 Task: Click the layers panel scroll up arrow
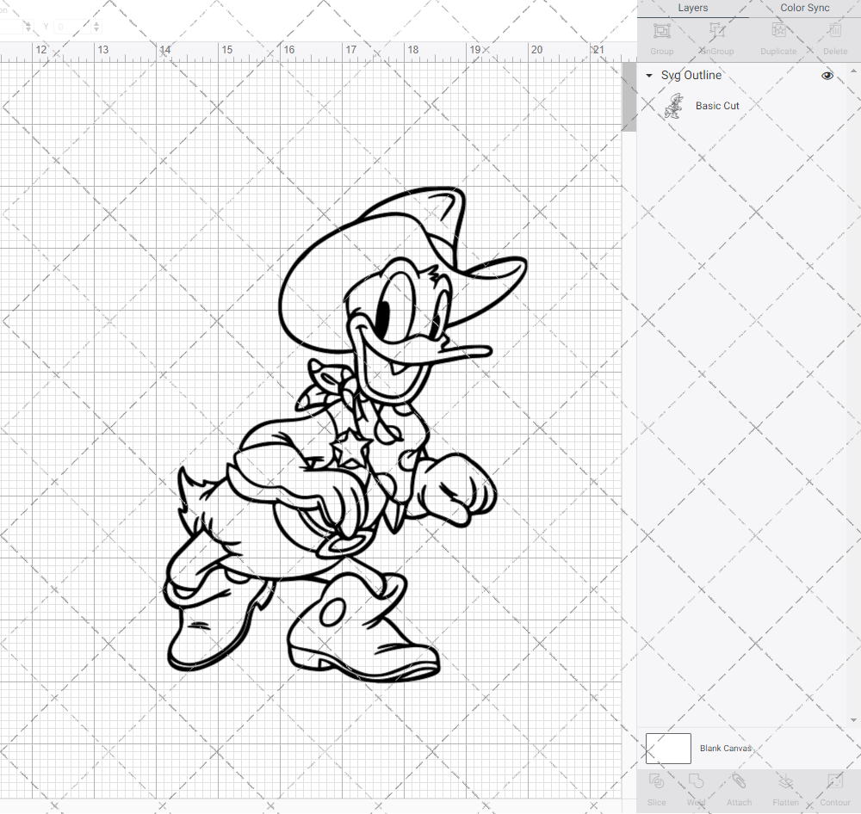[x=852, y=71]
